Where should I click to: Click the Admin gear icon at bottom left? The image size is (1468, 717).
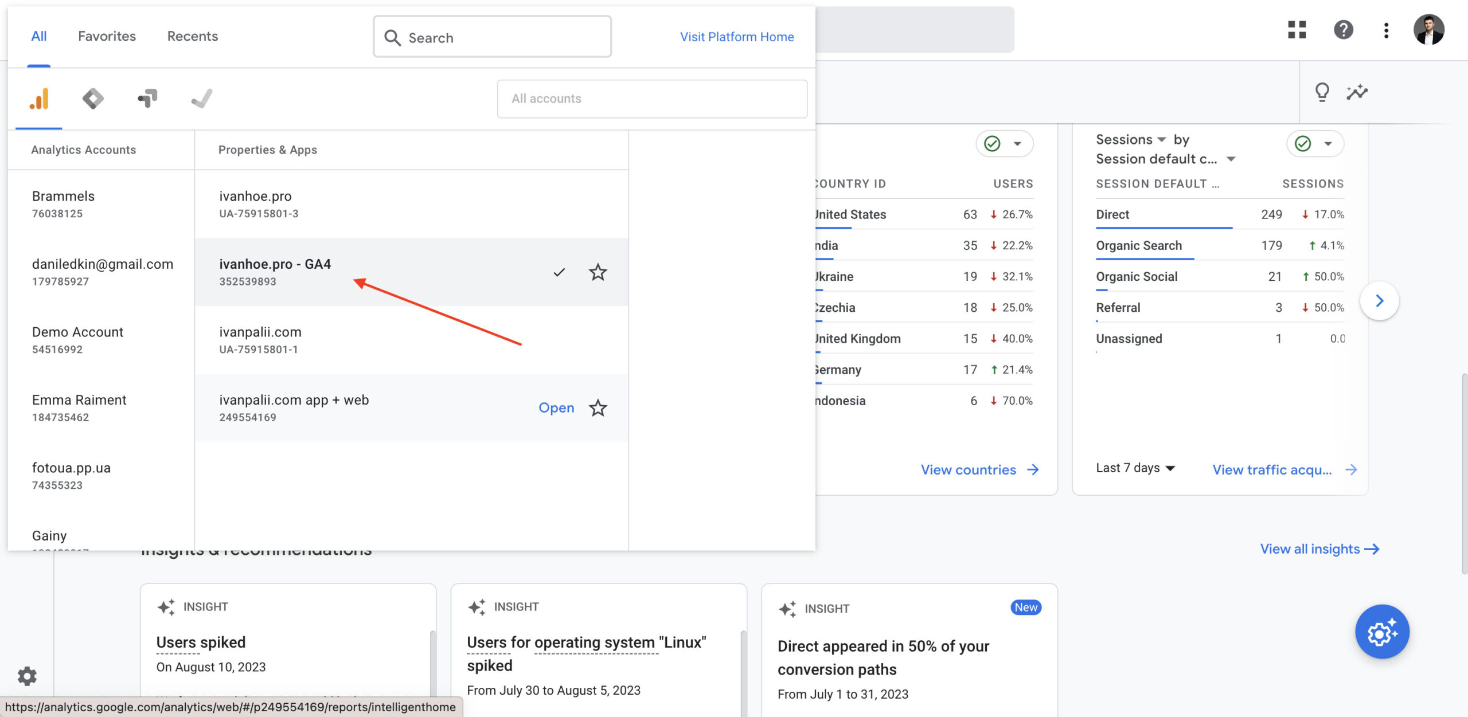pyautogui.click(x=27, y=676)
